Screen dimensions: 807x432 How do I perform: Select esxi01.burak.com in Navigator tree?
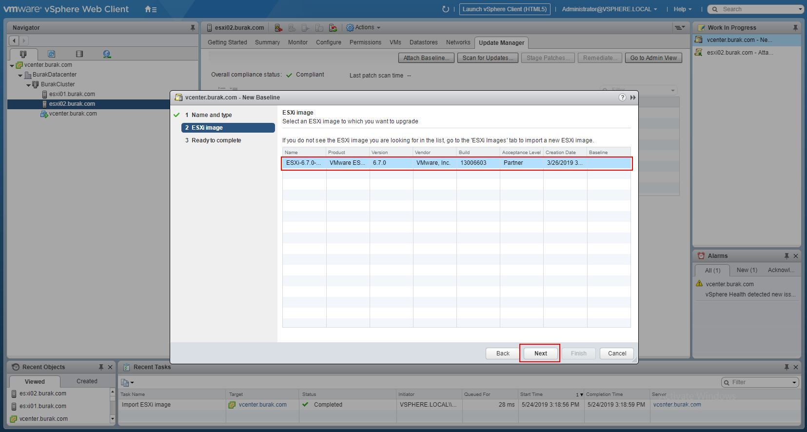click(72, 94)
